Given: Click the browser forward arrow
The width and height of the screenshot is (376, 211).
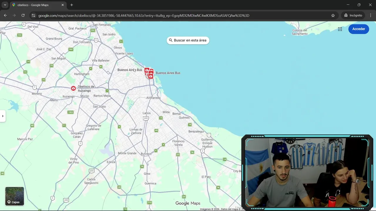Looking at the screenshot, I should coord(14,15).
